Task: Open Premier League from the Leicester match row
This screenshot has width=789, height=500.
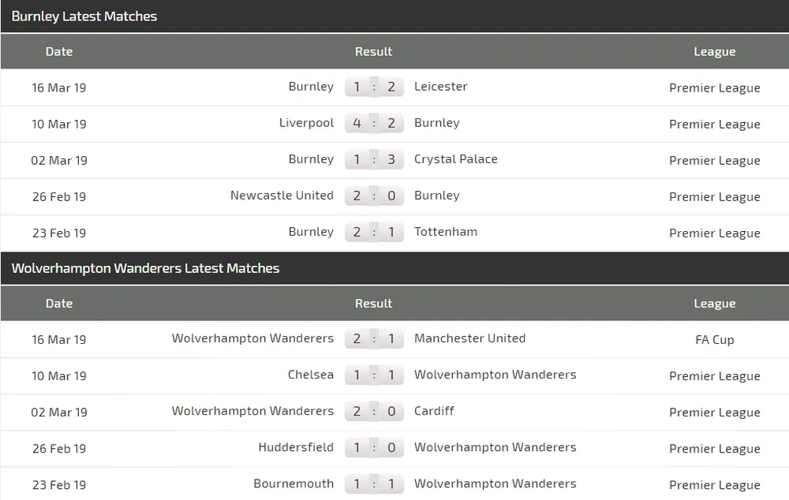Action: point(715,88)
